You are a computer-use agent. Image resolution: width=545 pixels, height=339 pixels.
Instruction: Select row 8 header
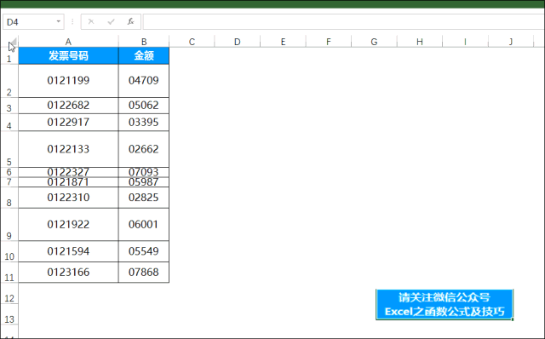pyautogui.click(x=9, y=198)
